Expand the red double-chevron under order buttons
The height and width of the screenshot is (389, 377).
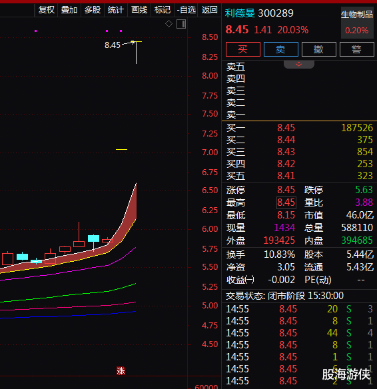(299, 64)
